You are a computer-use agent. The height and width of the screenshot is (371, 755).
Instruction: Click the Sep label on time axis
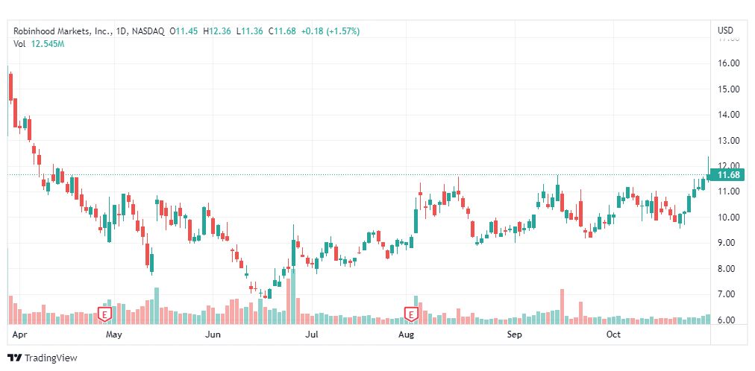[x=514, y=334]
